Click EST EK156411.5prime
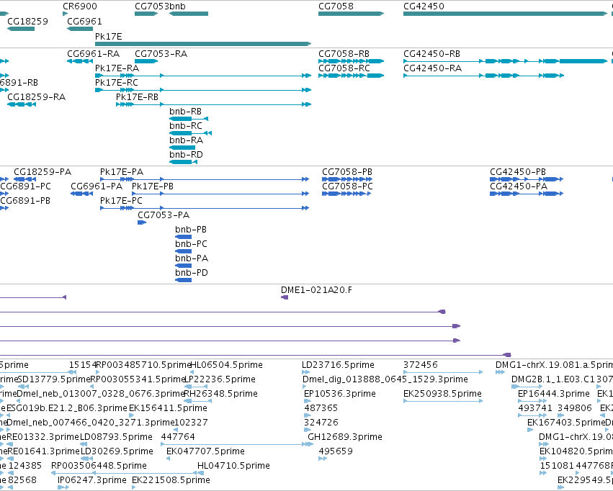The width and height of the screenshot is (613, 491). click(132, 415)
